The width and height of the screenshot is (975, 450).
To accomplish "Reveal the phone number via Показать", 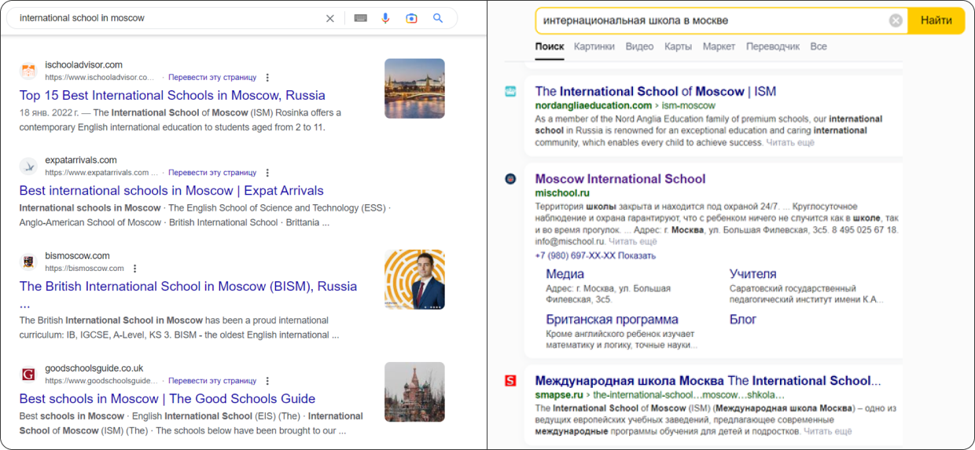I will tap(637, 256).
